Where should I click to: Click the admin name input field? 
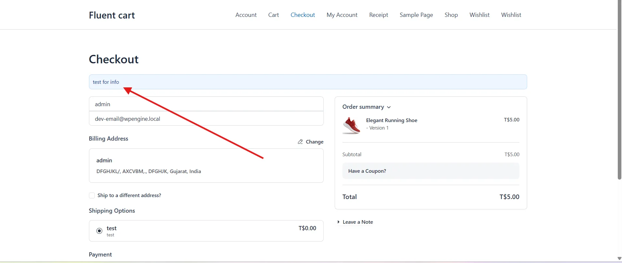(206, 104)
